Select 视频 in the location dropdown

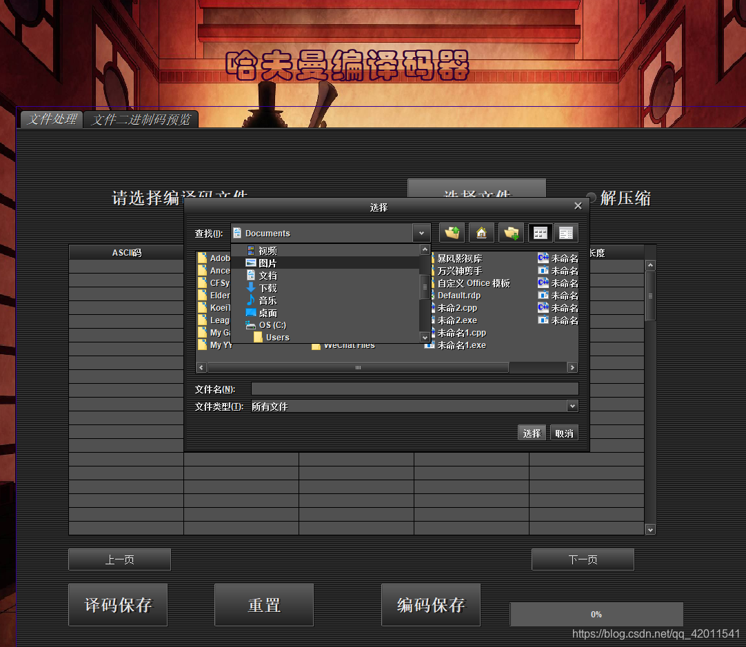[x=325, y=251]
